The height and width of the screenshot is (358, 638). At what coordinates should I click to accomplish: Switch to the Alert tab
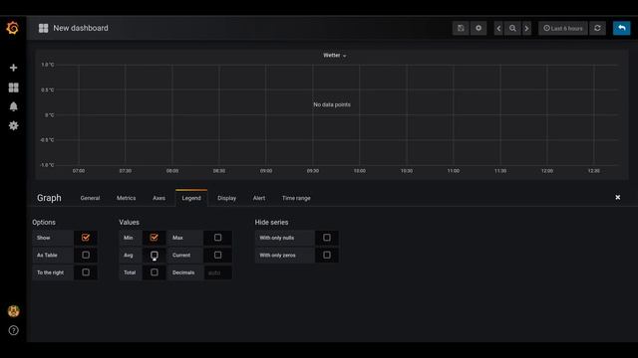[259, 198]
